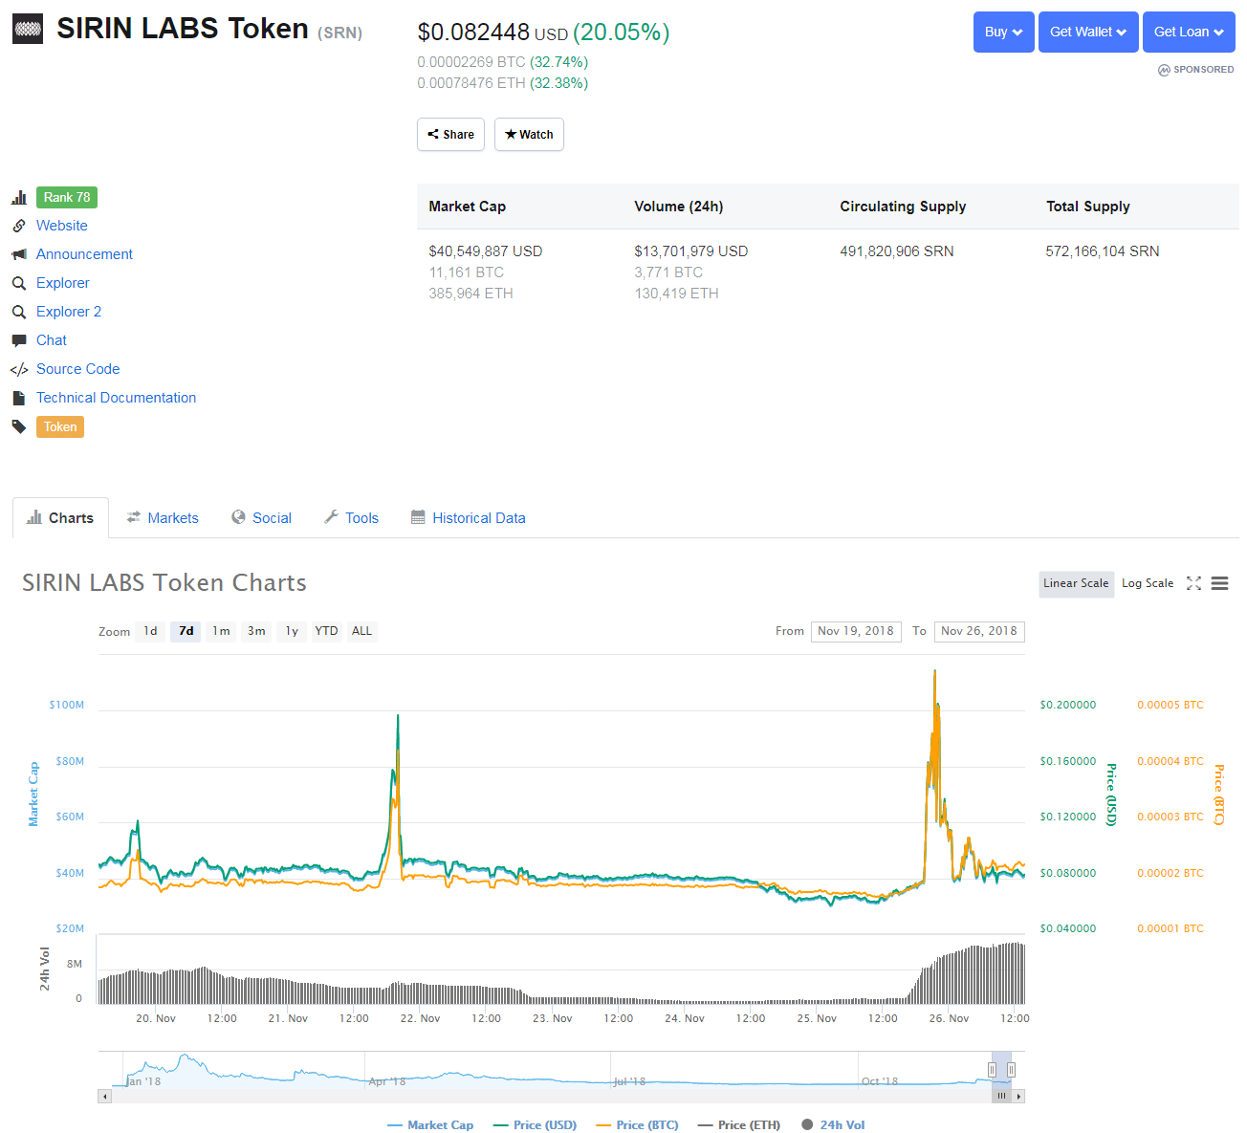Click the rank bar chart icon

[19, 198]
